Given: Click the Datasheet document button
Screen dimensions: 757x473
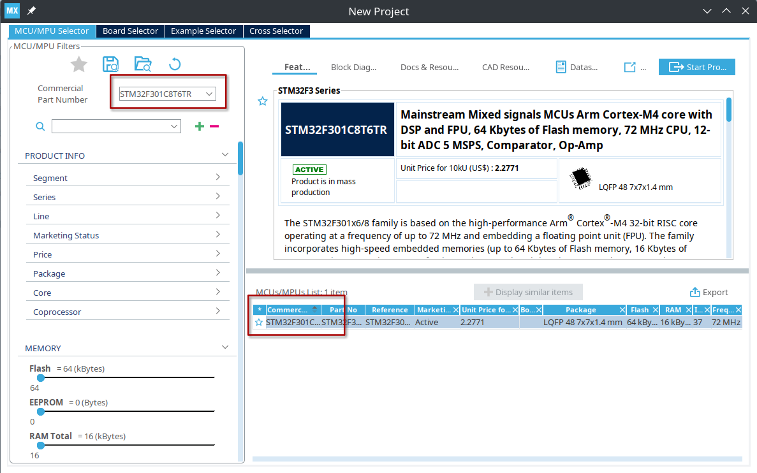Looking at the screenshot, I should pos(577,67).
